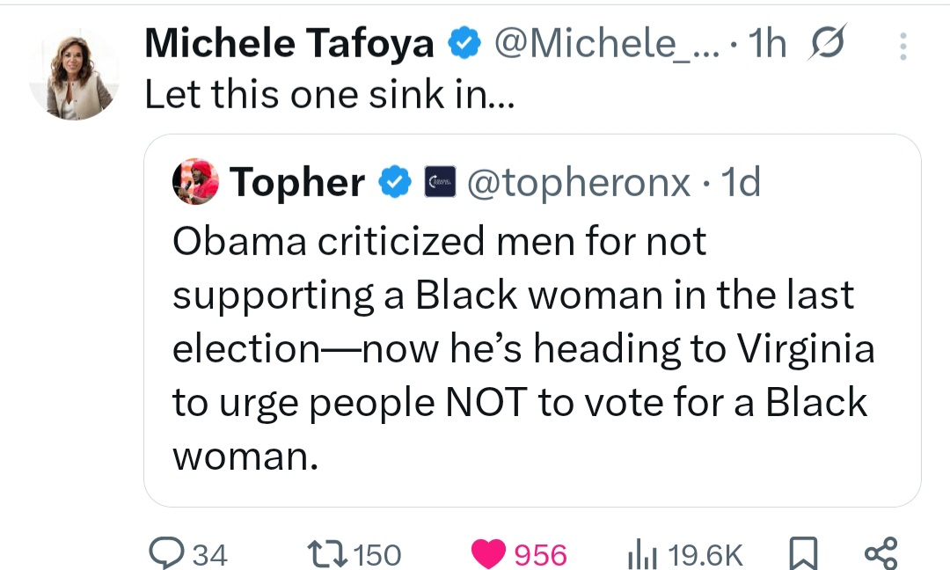Screen dimensions: 950x570
Task: Click the affiliation badge next to Topher
Action: point(440,183)
